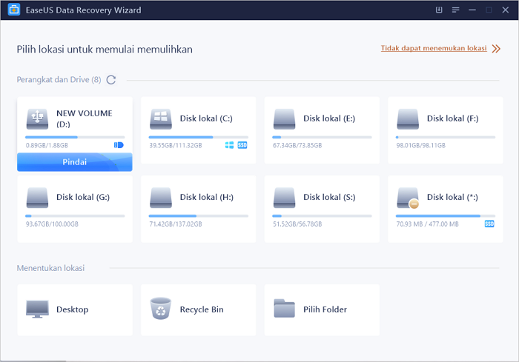Select the Disk lokal (E:) label
Viewport: 519px width, 362px height.
[x=329, y=118]
